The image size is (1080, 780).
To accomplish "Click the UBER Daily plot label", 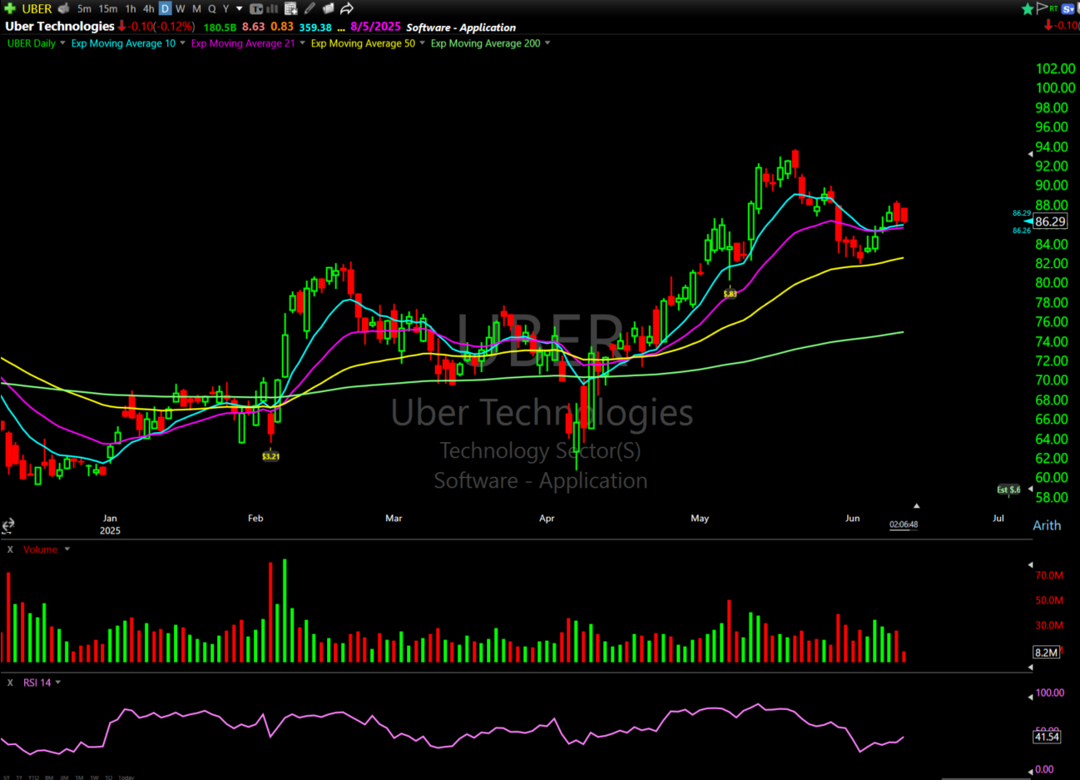I will pos(32,43).
